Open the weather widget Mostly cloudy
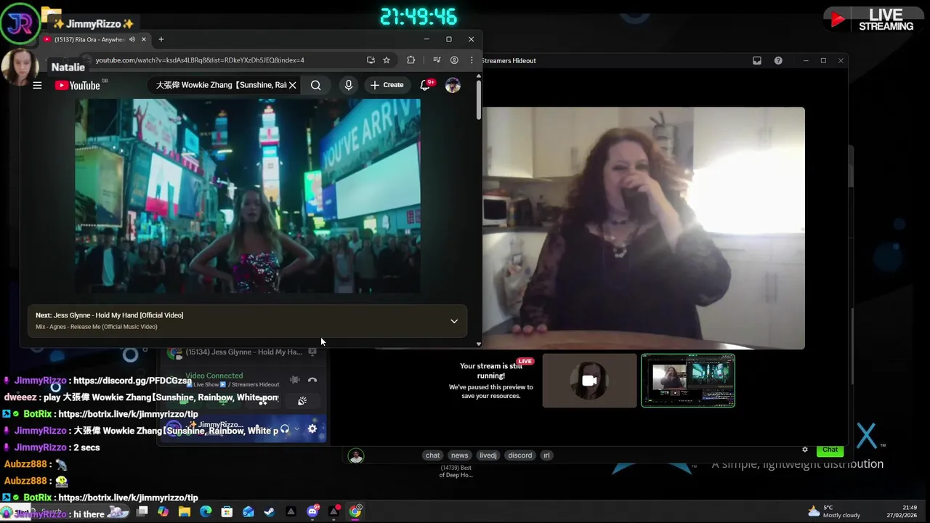This screenshot has width=930, height=523. pos(834,511)
